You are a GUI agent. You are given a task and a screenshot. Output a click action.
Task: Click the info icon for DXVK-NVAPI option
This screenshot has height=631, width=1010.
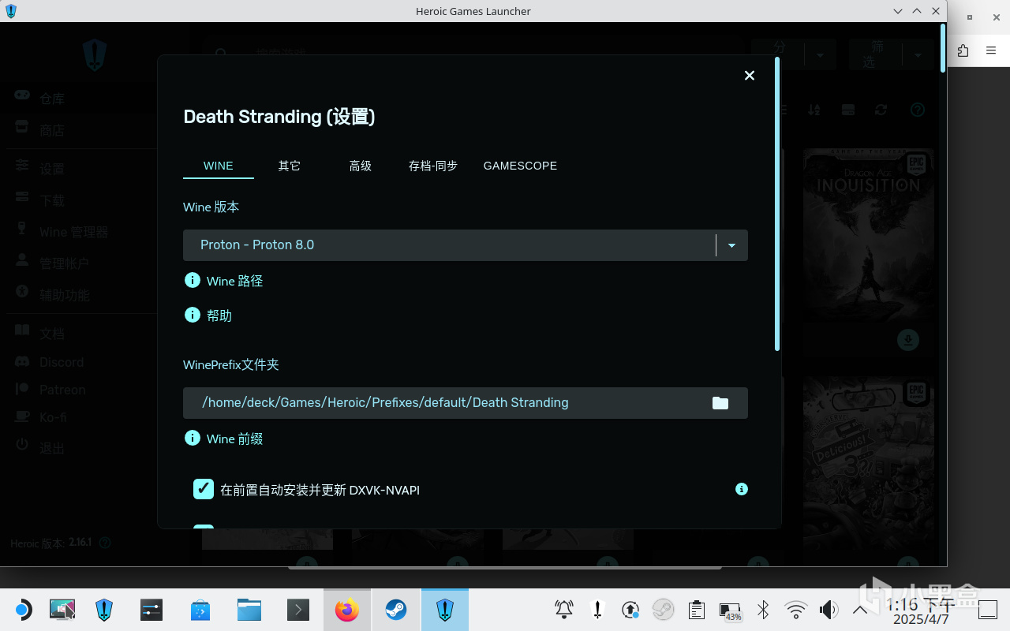coord(742,489)
